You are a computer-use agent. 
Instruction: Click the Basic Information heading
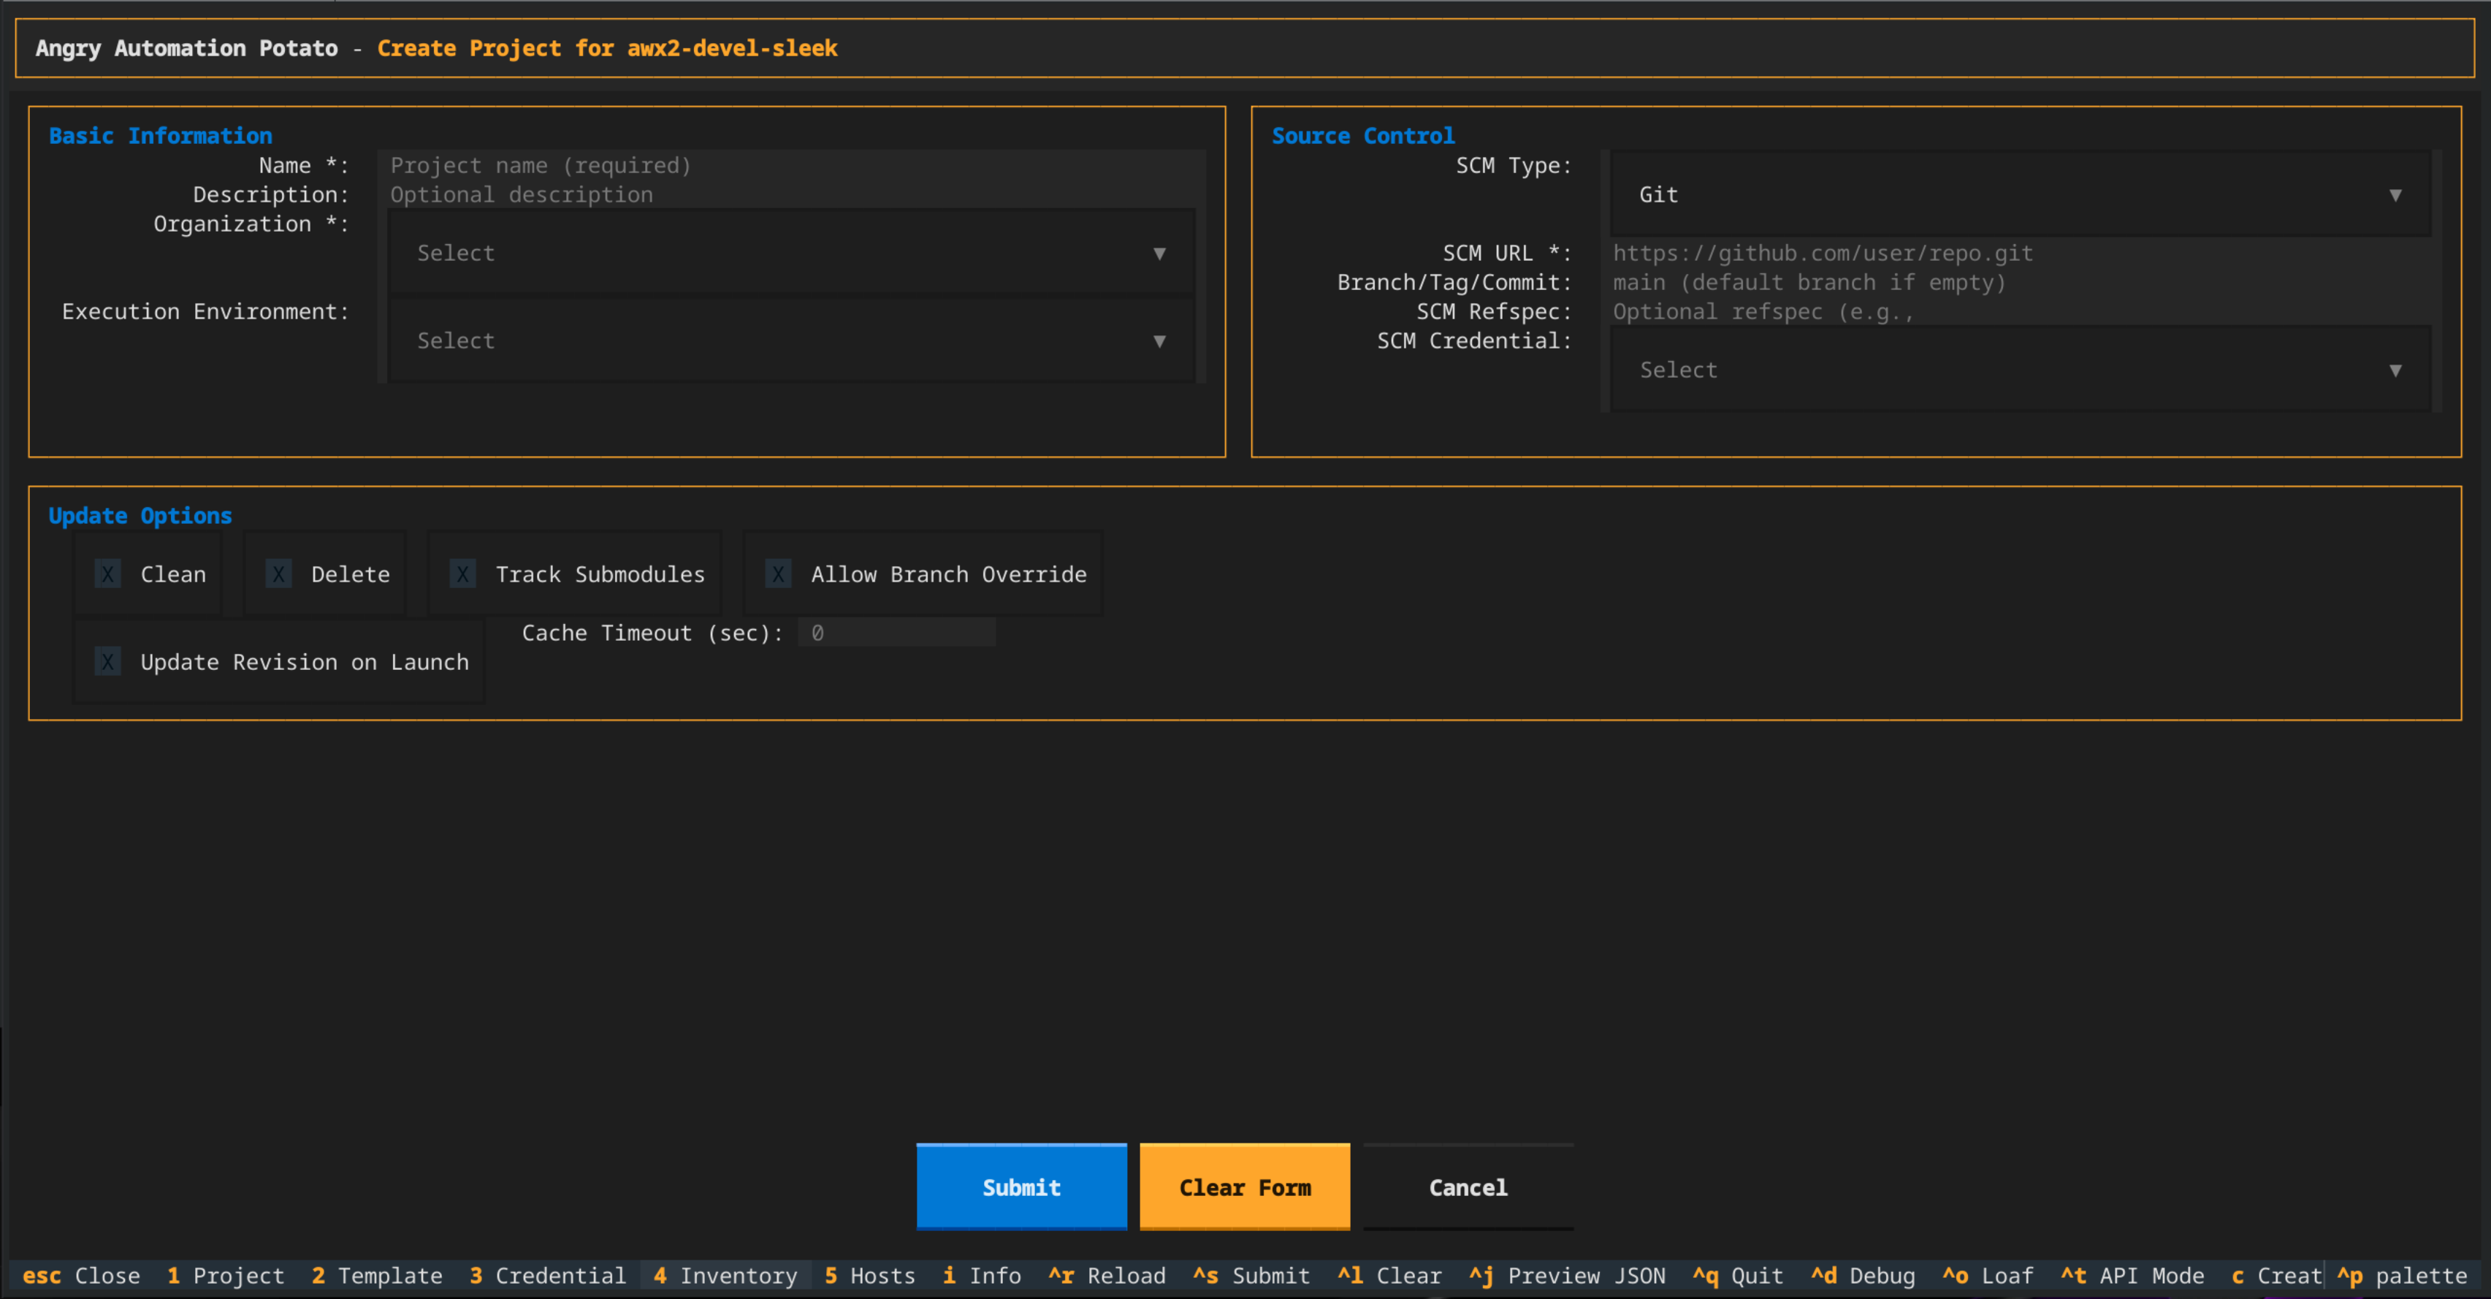[x=161, y=137]
